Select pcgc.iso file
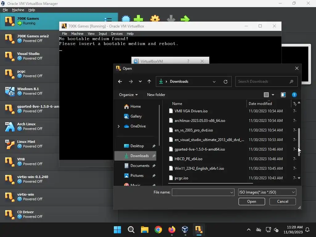The height and width of the screenshot is (237, 316). 181,178
